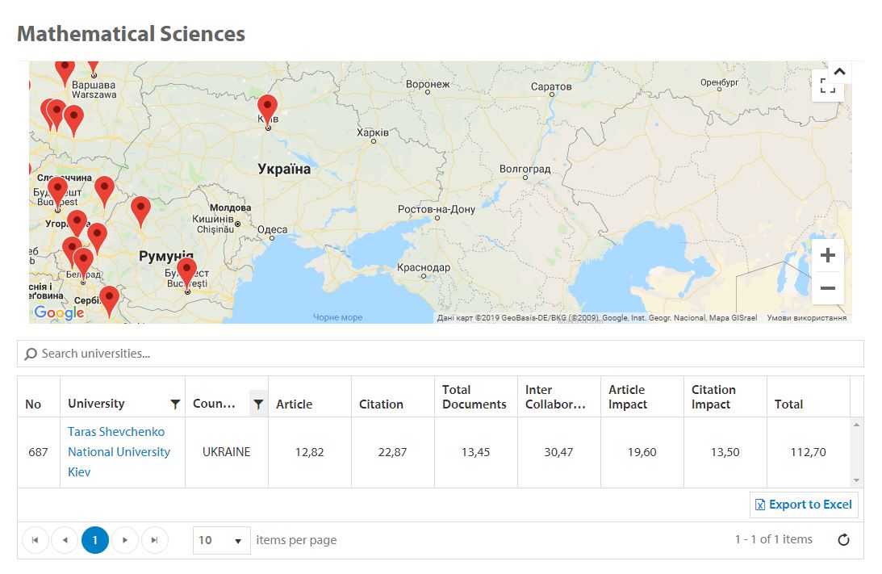882x574 pixels.
Task: Click the search magnifier icon
Action: click(x=31, y=354)
